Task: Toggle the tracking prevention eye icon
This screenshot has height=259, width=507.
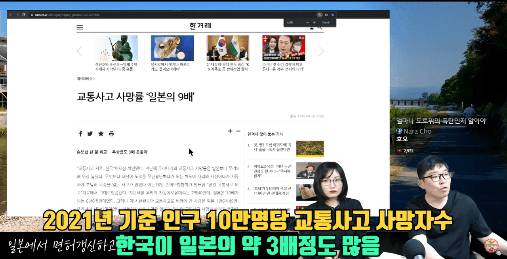Action: [x=326, y=15]
